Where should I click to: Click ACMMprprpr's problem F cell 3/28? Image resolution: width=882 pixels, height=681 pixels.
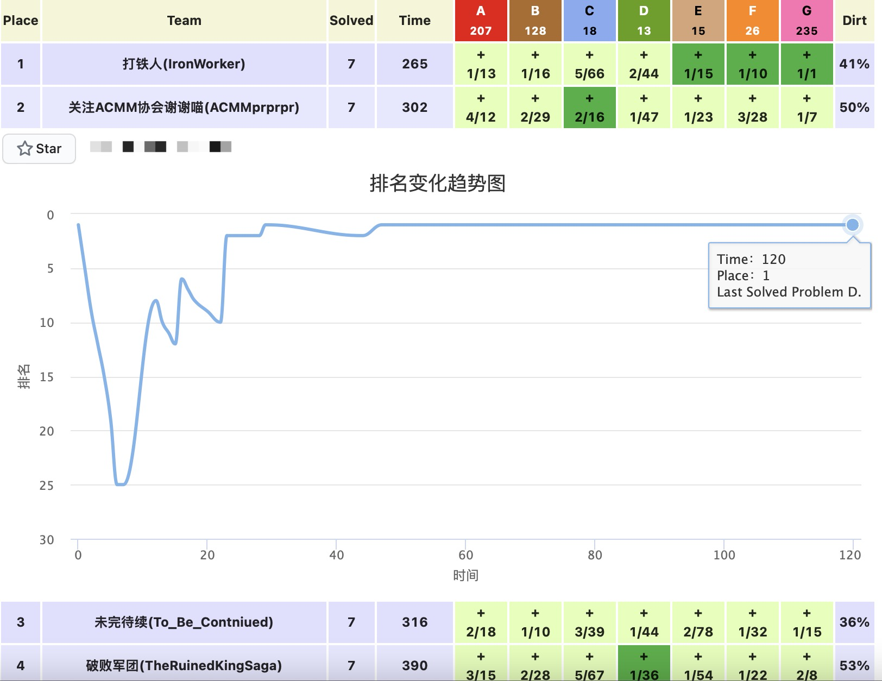point(752,108)
